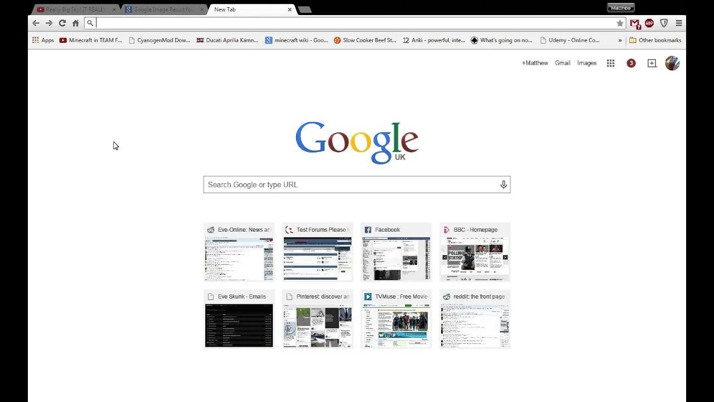Open the reddit front page thumbnail

click(x=475, y=319)
